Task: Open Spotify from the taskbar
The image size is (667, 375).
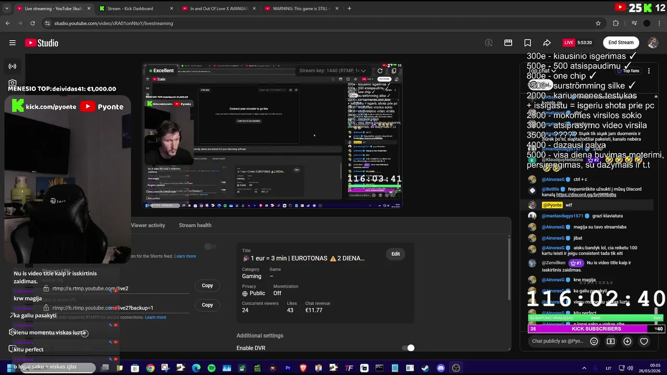Action: (x=211, y=368)
